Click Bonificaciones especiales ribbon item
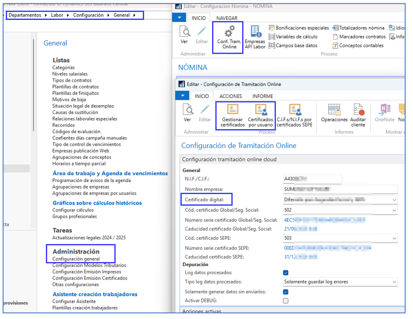The image size is (413, 319). (299, 28)
